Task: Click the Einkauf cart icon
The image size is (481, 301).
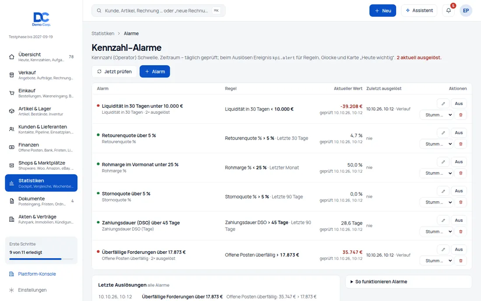Action: [x=12, y=93]
